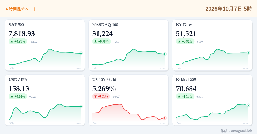The image size is (257, 134).
Task: Click the +0.23 change amount
Action: pyautogui.click(x=33, y=96)
